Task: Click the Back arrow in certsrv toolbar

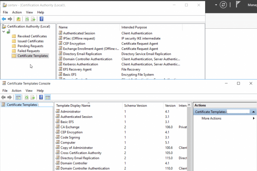Action: (4, 19)
